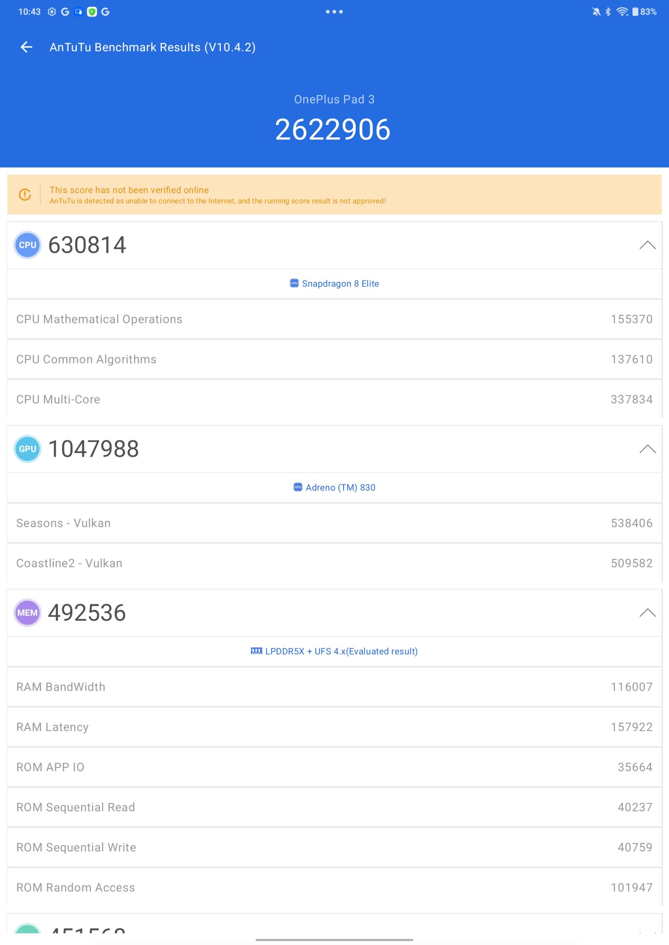Tap the OnePlus Pad 3 device name
Screen dimensions: 669x945
pos(334,99)
